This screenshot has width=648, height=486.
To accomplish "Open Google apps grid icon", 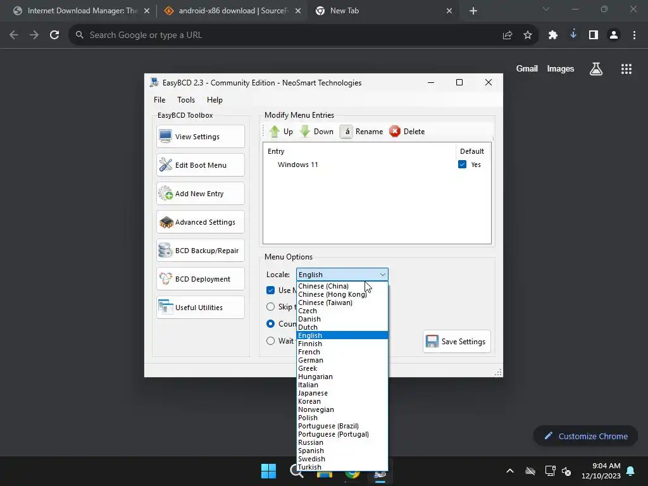I will [626, 69].
